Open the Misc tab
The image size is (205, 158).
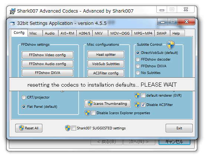click(x=35, y=33)
